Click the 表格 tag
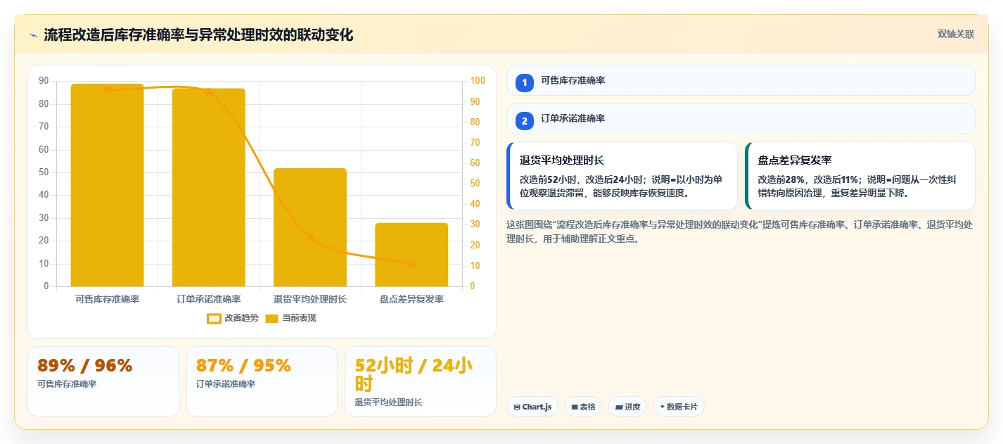Screen dimensions: 1003x444 pos(583,407)
